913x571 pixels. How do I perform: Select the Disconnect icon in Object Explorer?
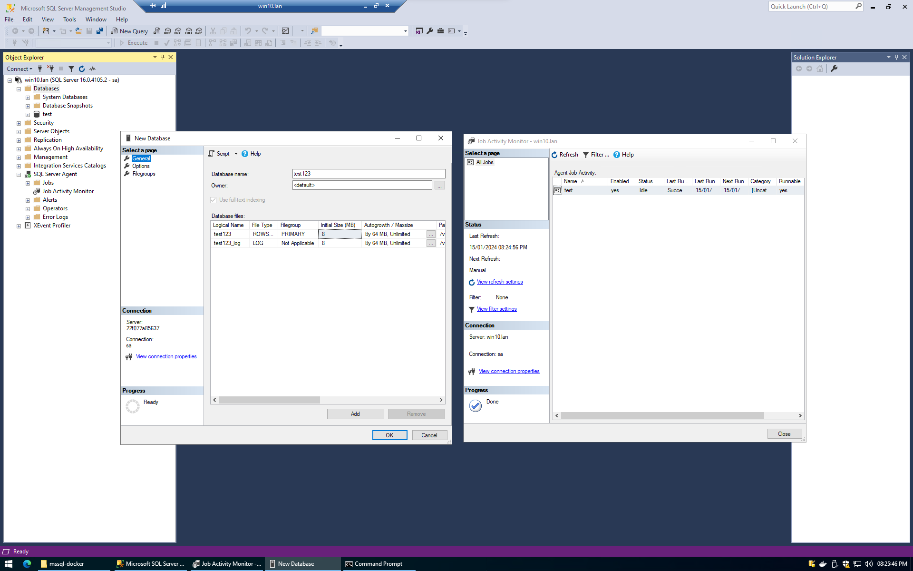pyautogui.click(x=50, y=69)
